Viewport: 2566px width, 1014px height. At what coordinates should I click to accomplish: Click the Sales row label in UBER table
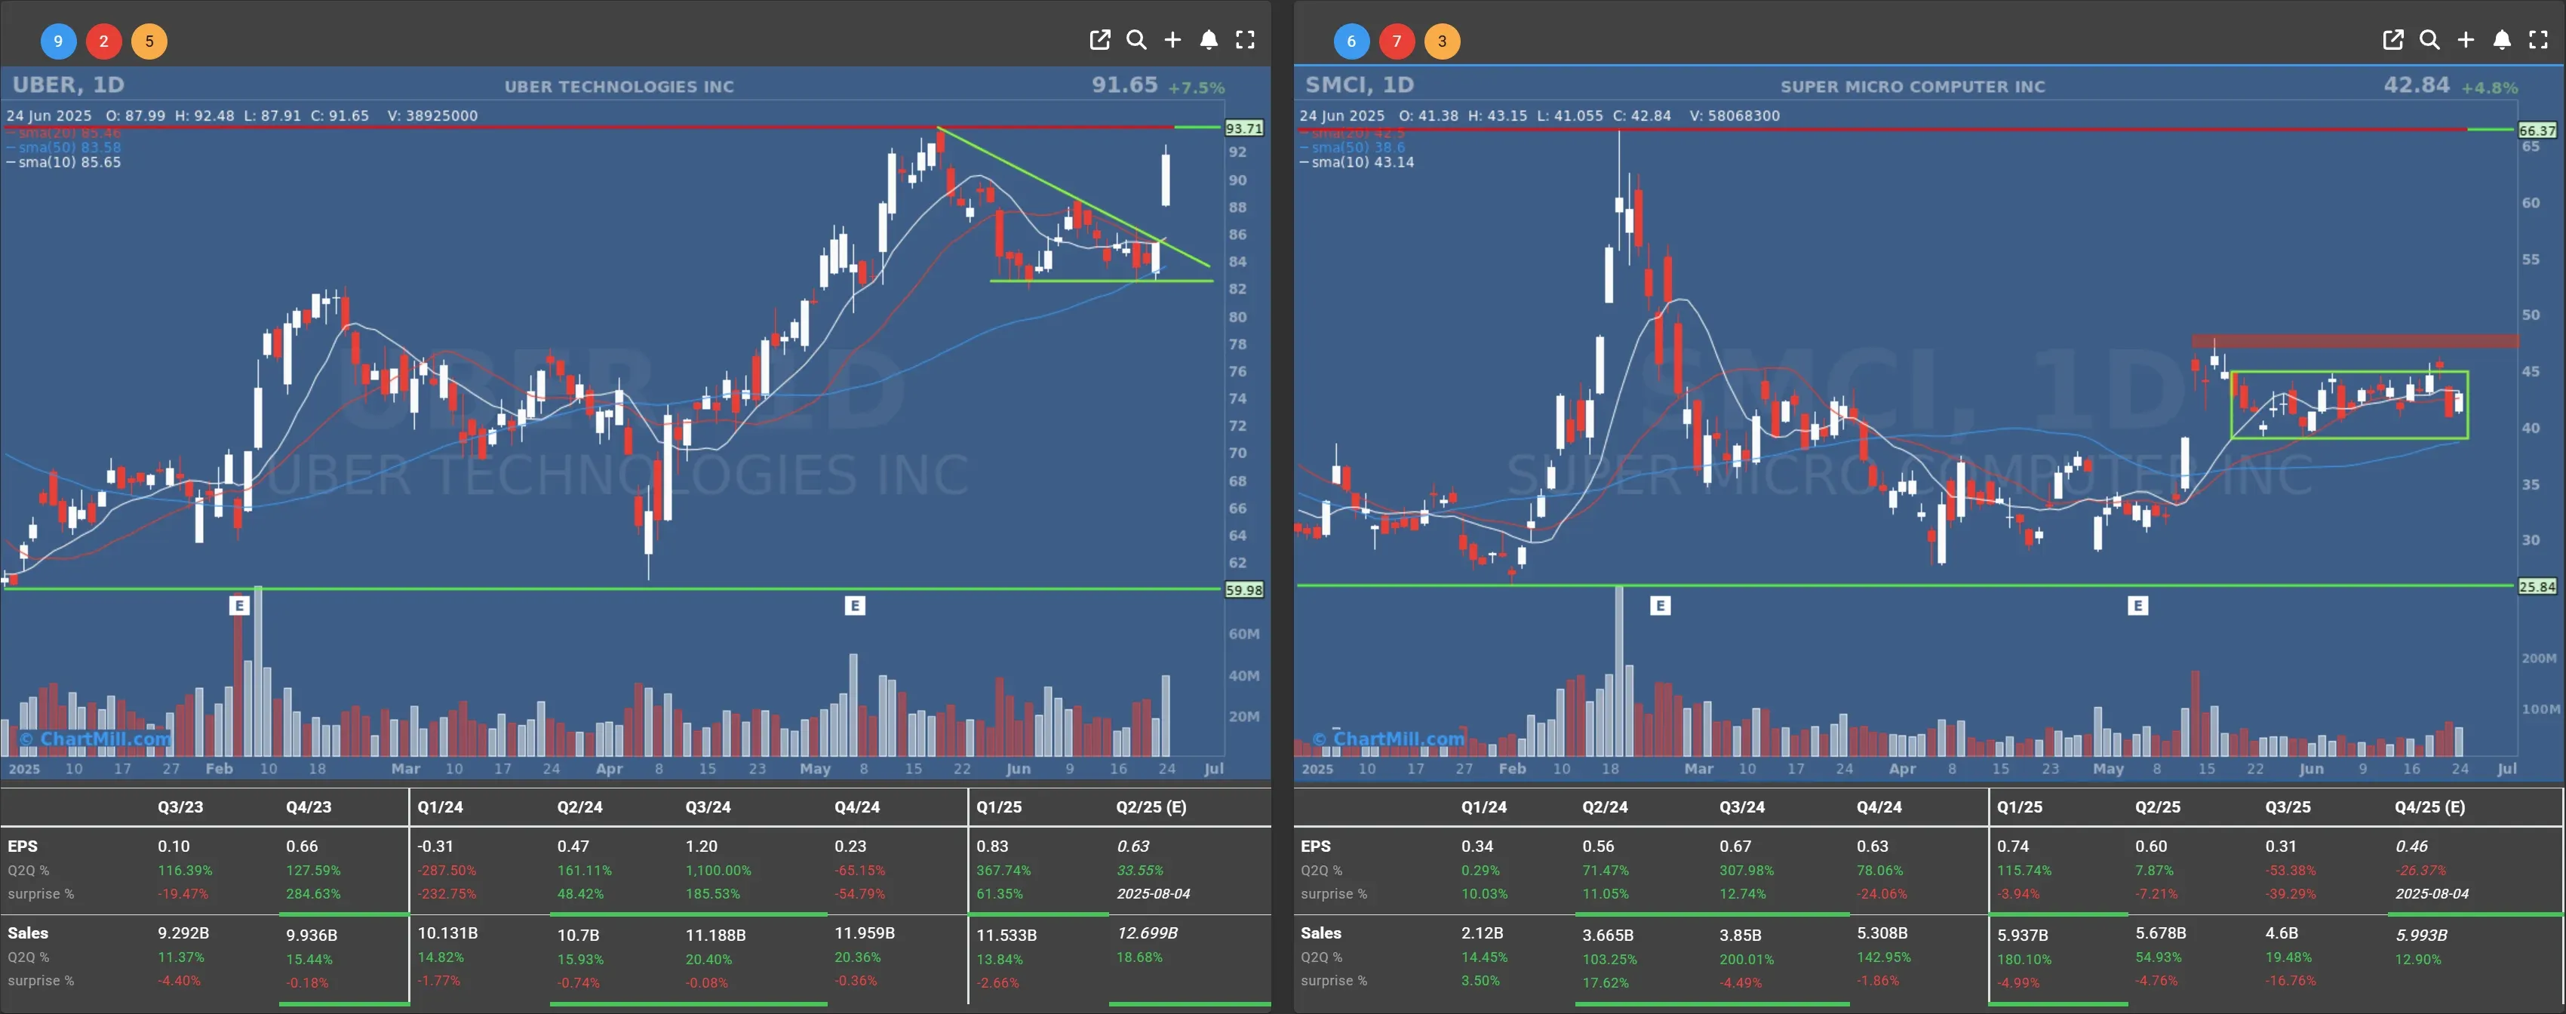pos(28,933)
